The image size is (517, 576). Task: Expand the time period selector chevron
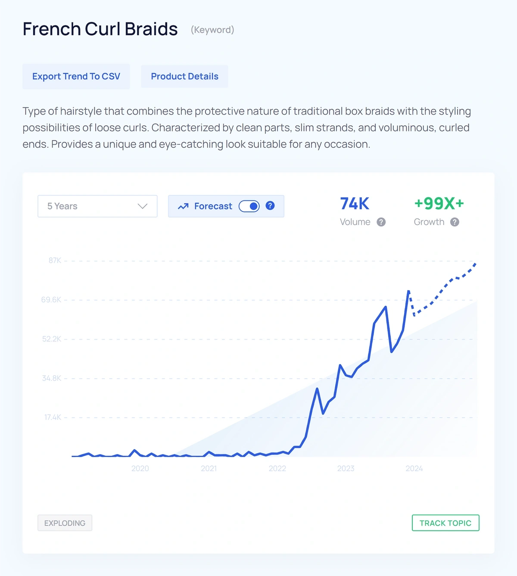click(143, 206)
